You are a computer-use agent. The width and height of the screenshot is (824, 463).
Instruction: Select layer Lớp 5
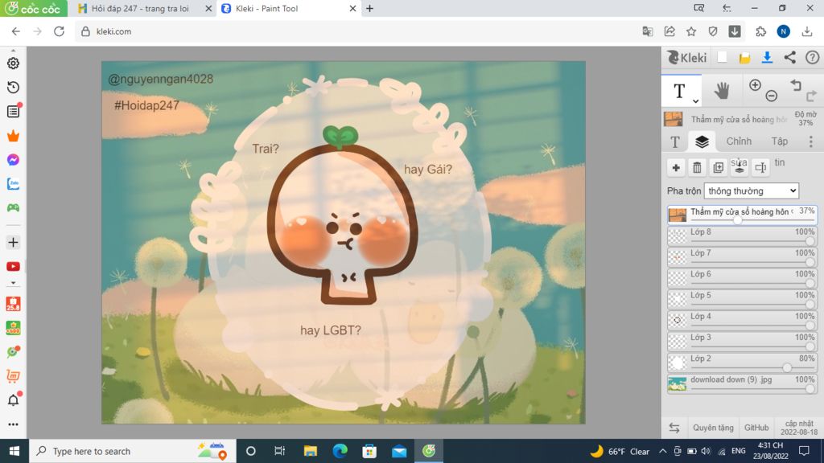click(x=742, y=299)
